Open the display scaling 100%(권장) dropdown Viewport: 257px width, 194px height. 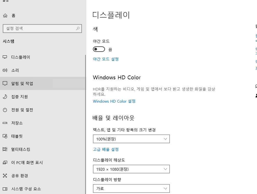point(131,139)
